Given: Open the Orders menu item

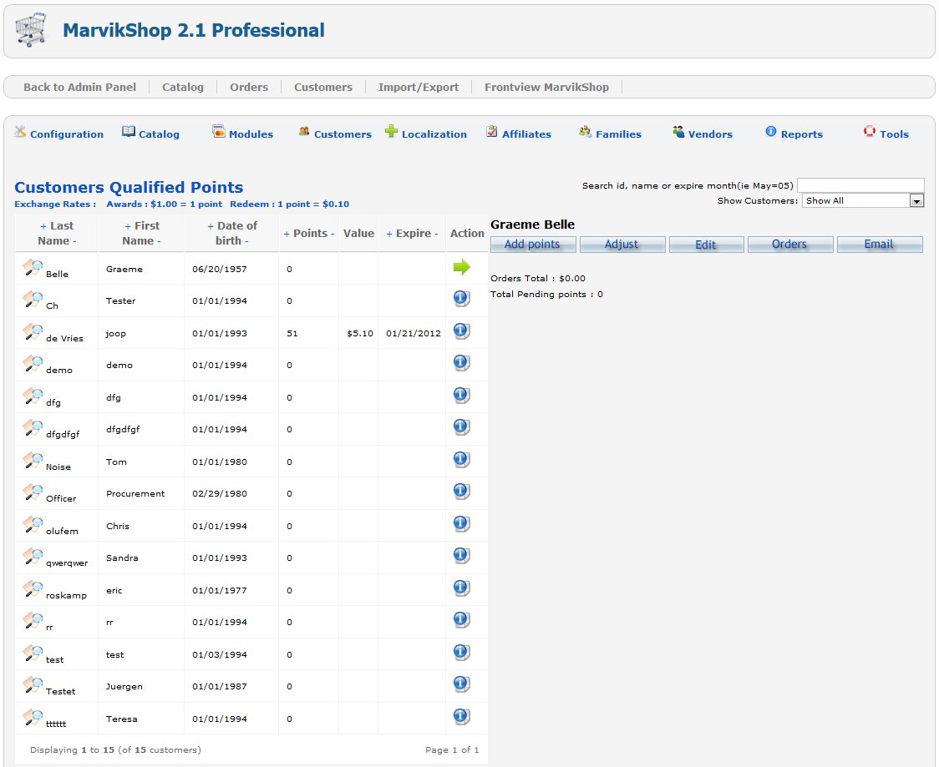Looking at the screenshot, I should pos(249,88).
